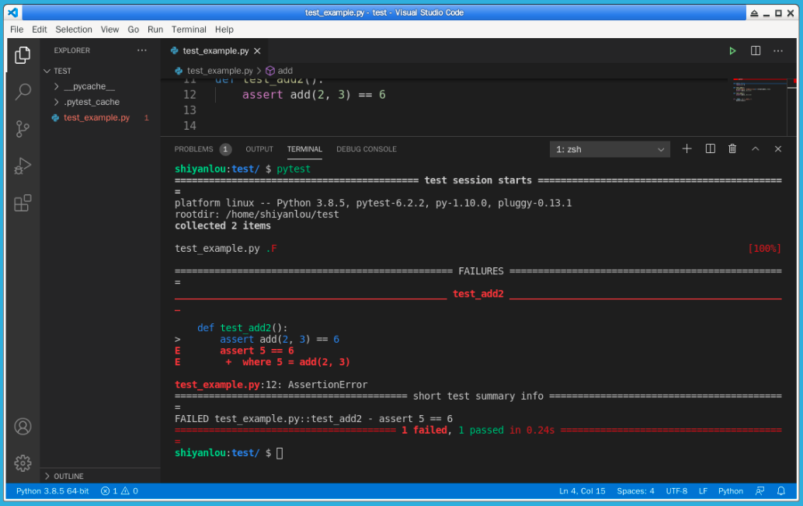The image size is (803, 506).
Task: Switch to the OUTPUT tab
Action: pos(259,149)
